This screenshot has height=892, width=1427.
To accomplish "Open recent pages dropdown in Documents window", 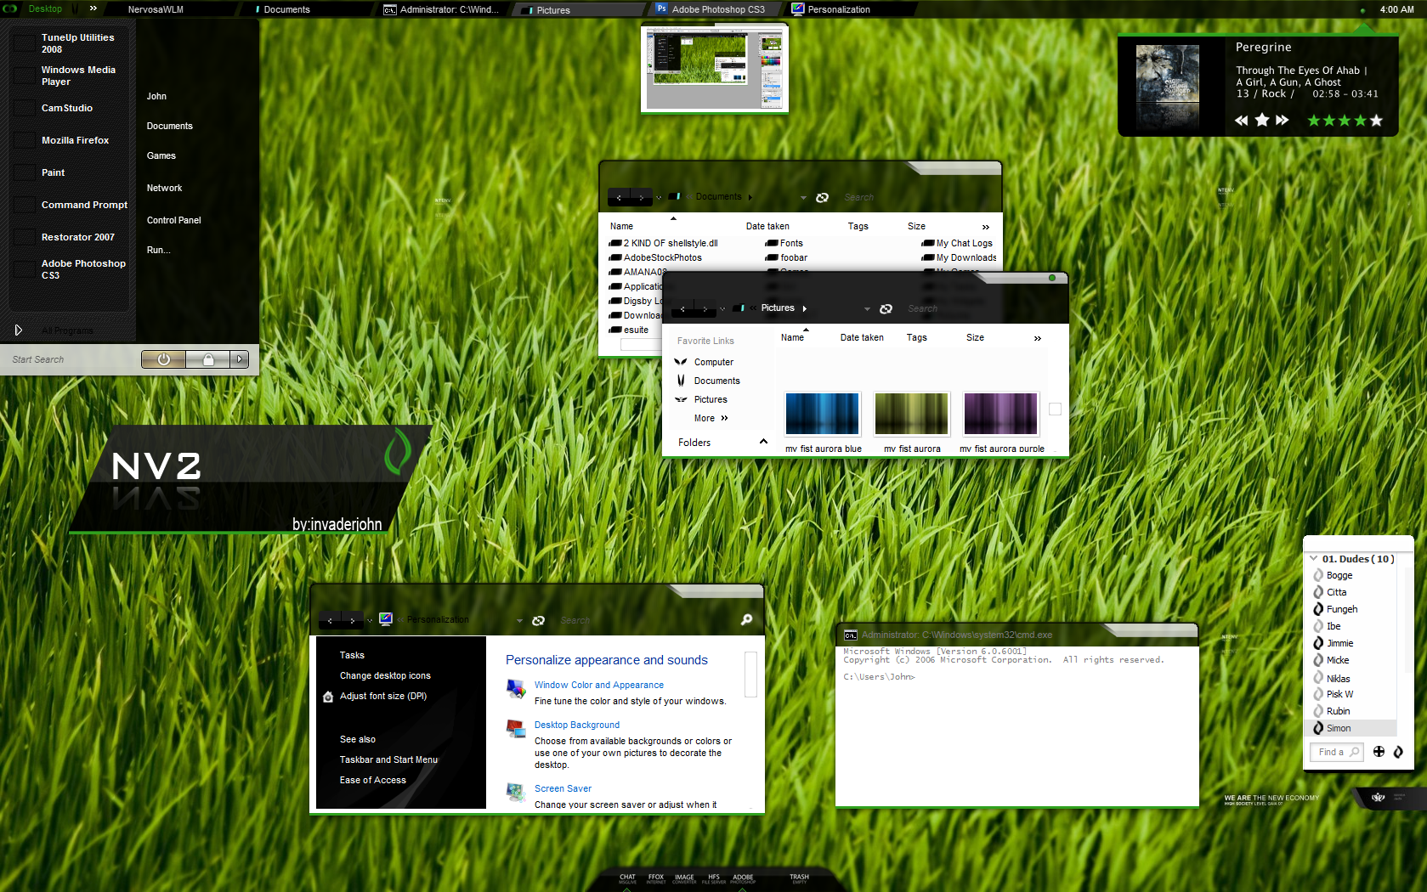I will (660, 198).
